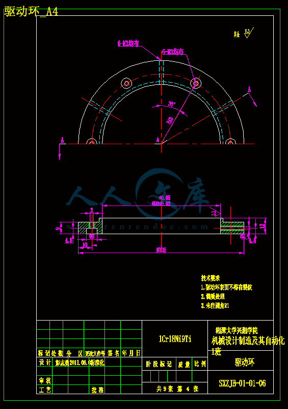The height and width of the screenshot is (409, 288).
Task: Click the upper-left counterbore hole circle
Action: [x=127, y=83]
